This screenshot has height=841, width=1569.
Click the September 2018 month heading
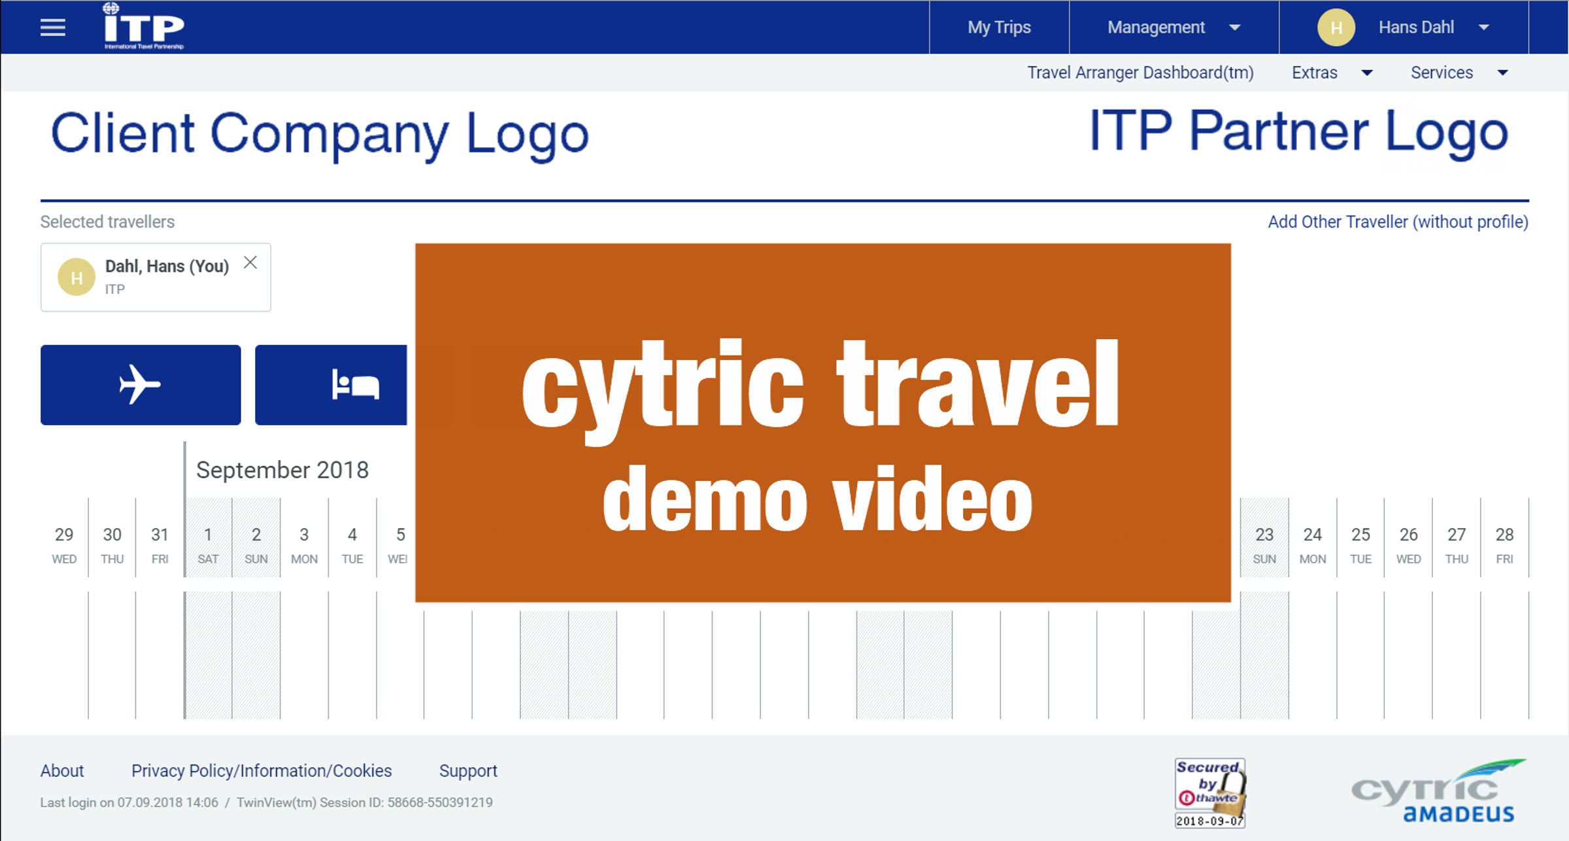pos(282,470)
